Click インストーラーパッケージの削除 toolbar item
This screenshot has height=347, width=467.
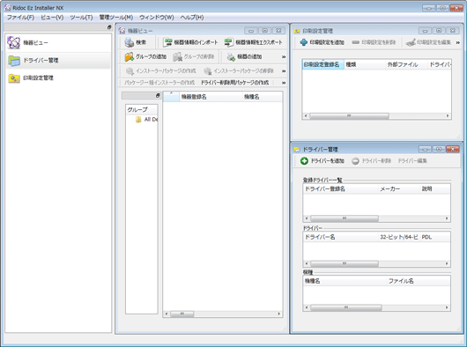click(239, 70)
